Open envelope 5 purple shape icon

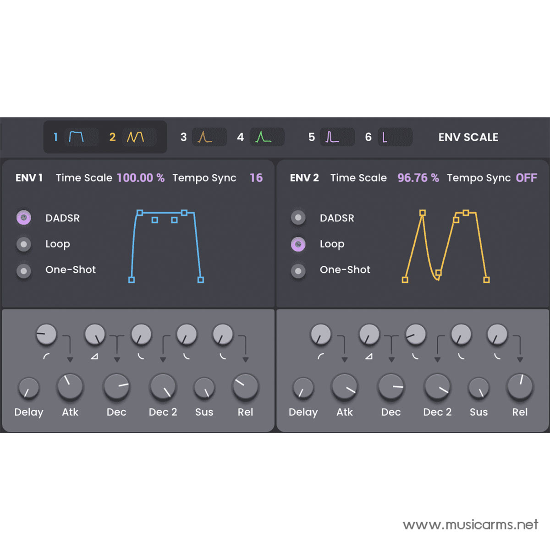pyautogui.click(x=332, y=137)
